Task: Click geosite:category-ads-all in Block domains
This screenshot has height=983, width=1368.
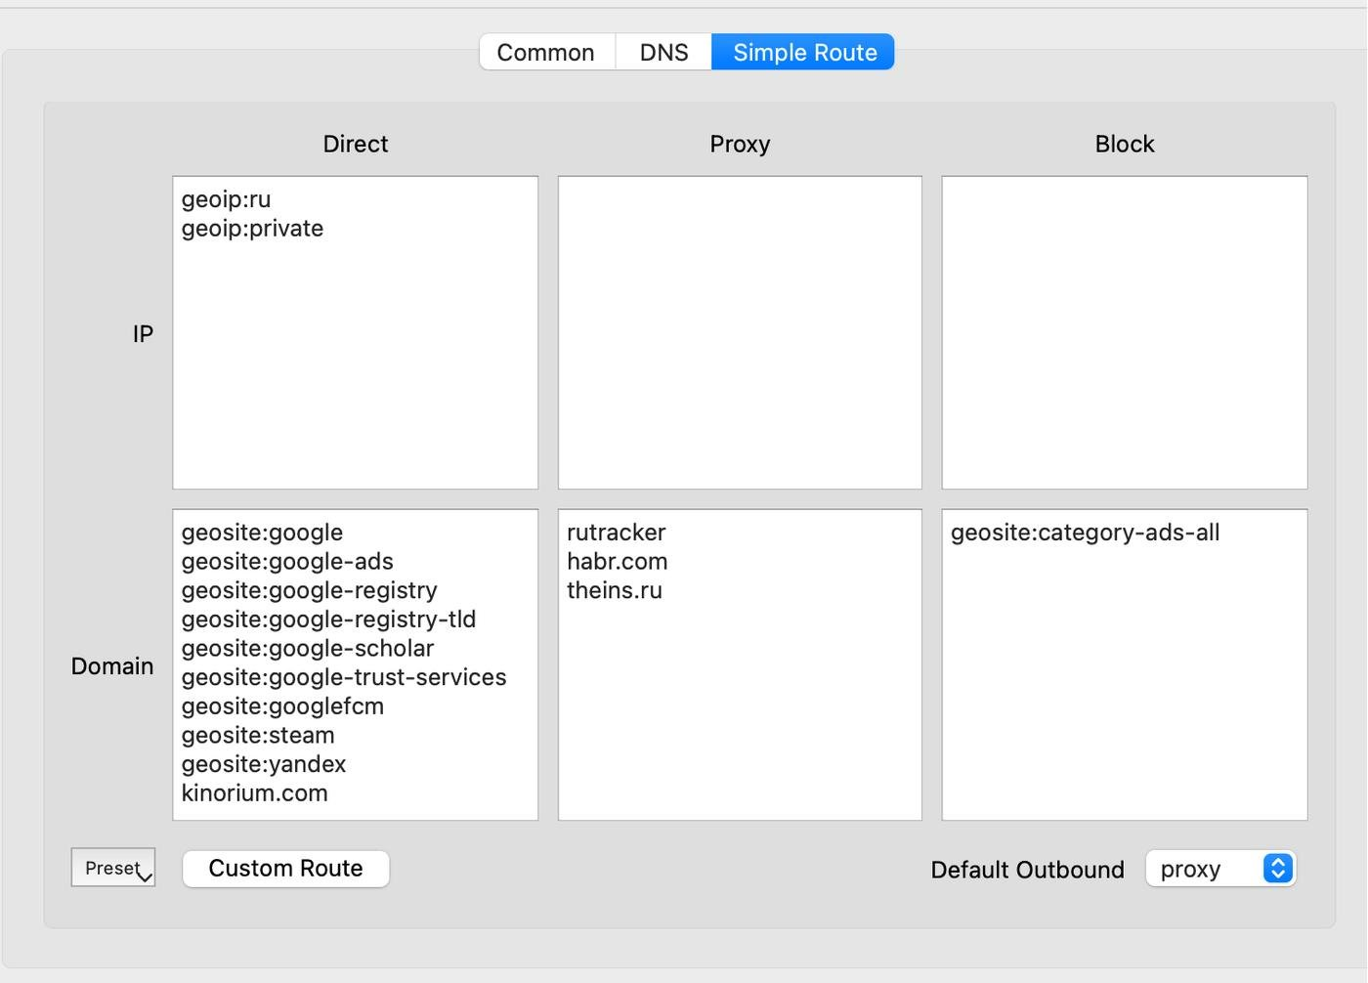Action: point(1085,533)
